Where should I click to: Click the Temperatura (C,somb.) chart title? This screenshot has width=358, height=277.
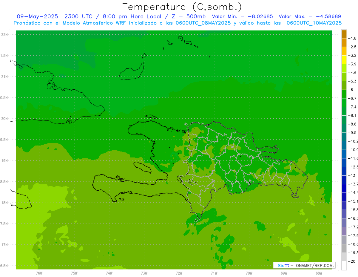click(x=182, y=7)
